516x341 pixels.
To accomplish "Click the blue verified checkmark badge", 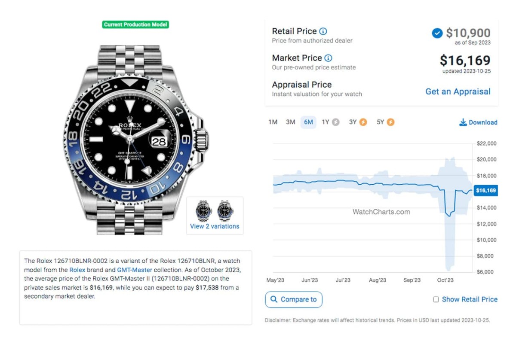I will (x=437, y=33).
